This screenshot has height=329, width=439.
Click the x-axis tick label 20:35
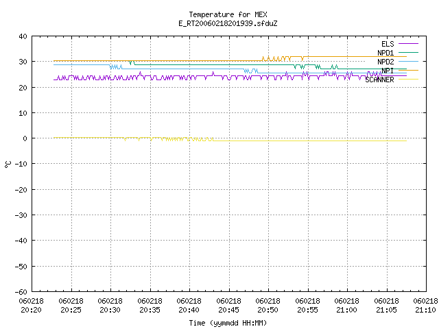[x=150, y=310]
